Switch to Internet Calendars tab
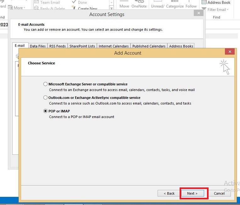The height and width of the screenshot is (205, 240). 114,46
